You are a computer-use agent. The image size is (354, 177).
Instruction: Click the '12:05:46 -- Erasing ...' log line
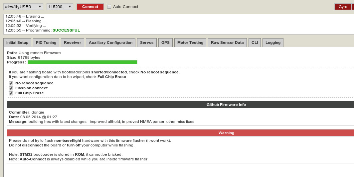coord(25,17)
